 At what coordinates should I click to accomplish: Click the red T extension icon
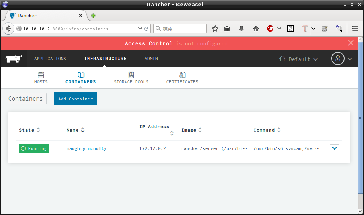[x=305, y=29]
